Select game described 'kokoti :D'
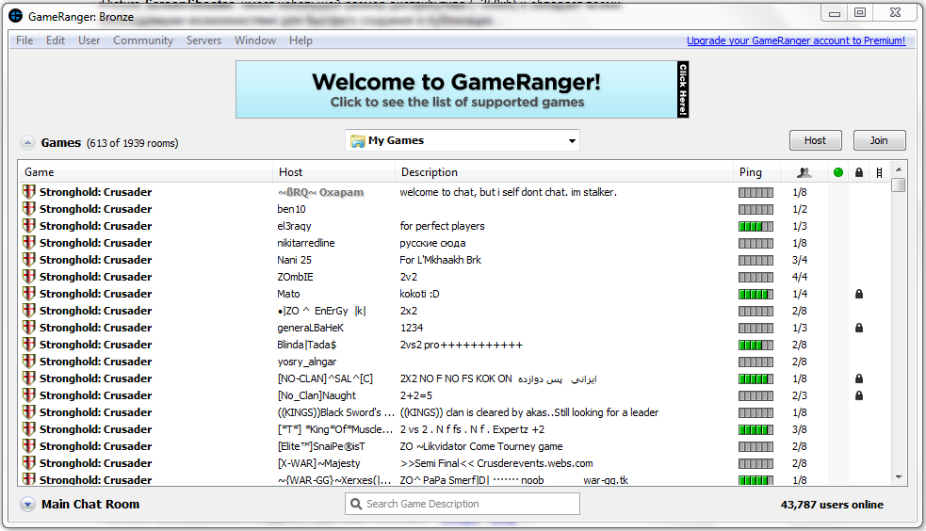This screenshot has height=531, width=926. (x=453, y=294)
